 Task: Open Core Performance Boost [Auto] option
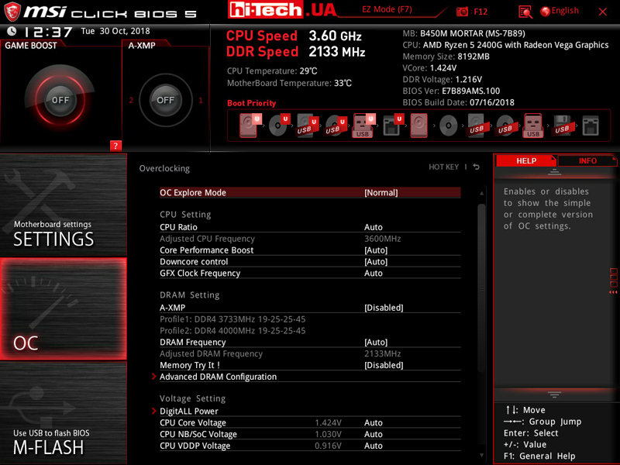pyautogui.click(x=376, y=250)
